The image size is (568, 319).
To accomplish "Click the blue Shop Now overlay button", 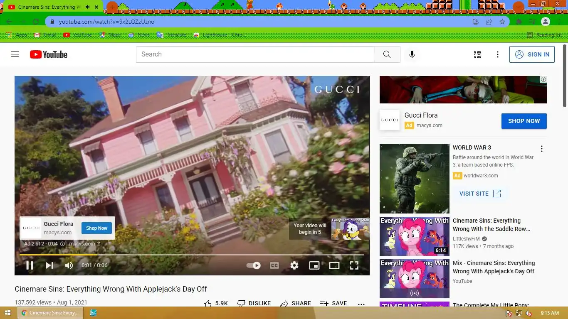I will pyautogui.click(x=97, y=228).
